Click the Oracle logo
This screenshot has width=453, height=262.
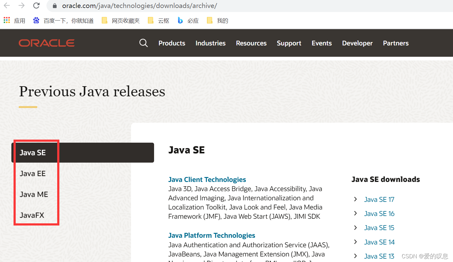pyautogui.click(x=46, y=43)
